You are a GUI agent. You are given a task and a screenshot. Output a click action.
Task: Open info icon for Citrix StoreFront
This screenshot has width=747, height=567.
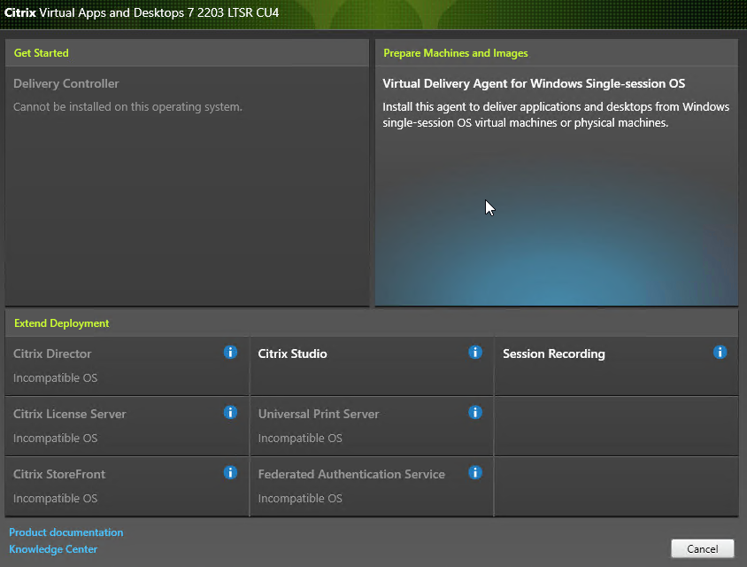tap(230, 472)
